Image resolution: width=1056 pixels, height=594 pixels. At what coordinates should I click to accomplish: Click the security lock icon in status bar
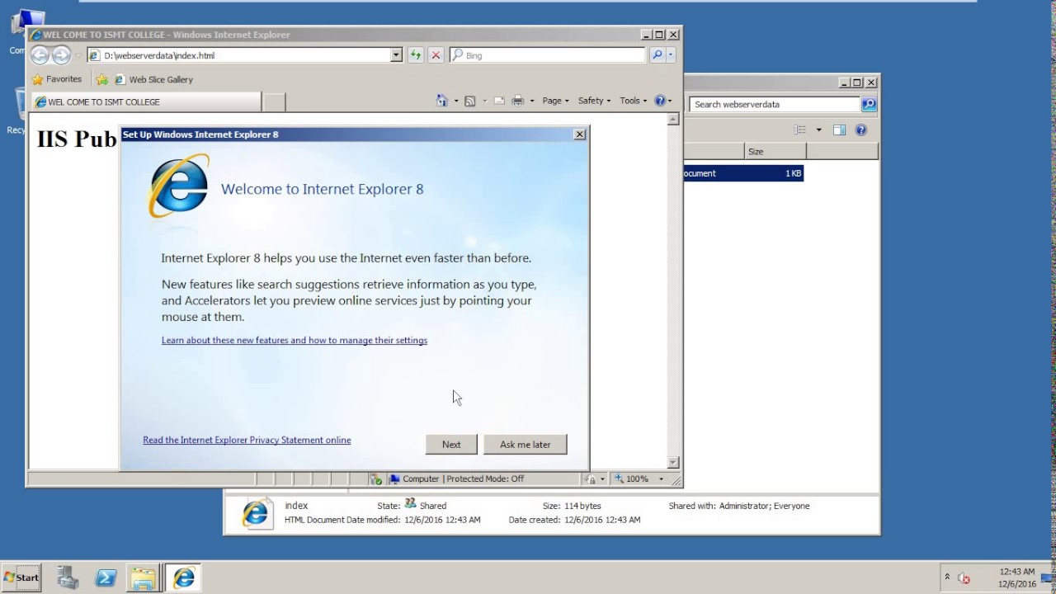point(591,478)
